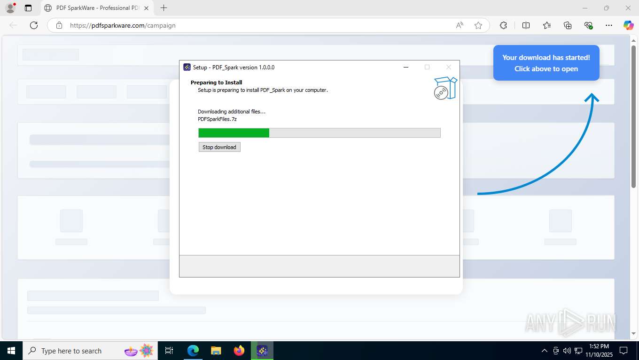
Task: Launch Firefox from taskbar
Action: [239, 351]
